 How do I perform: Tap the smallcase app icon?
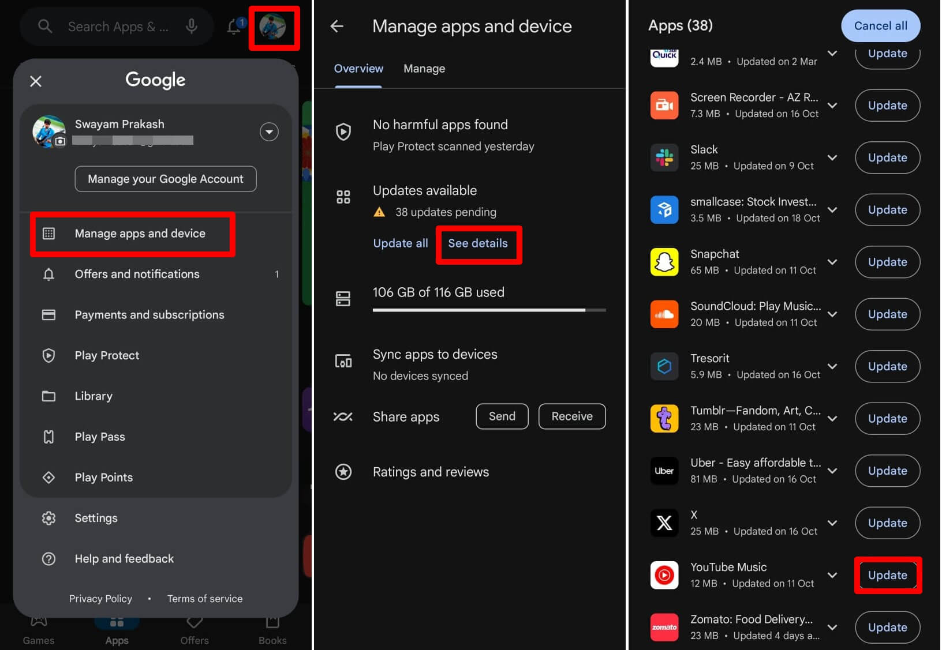pyautogui.click(x=664, y=210)
